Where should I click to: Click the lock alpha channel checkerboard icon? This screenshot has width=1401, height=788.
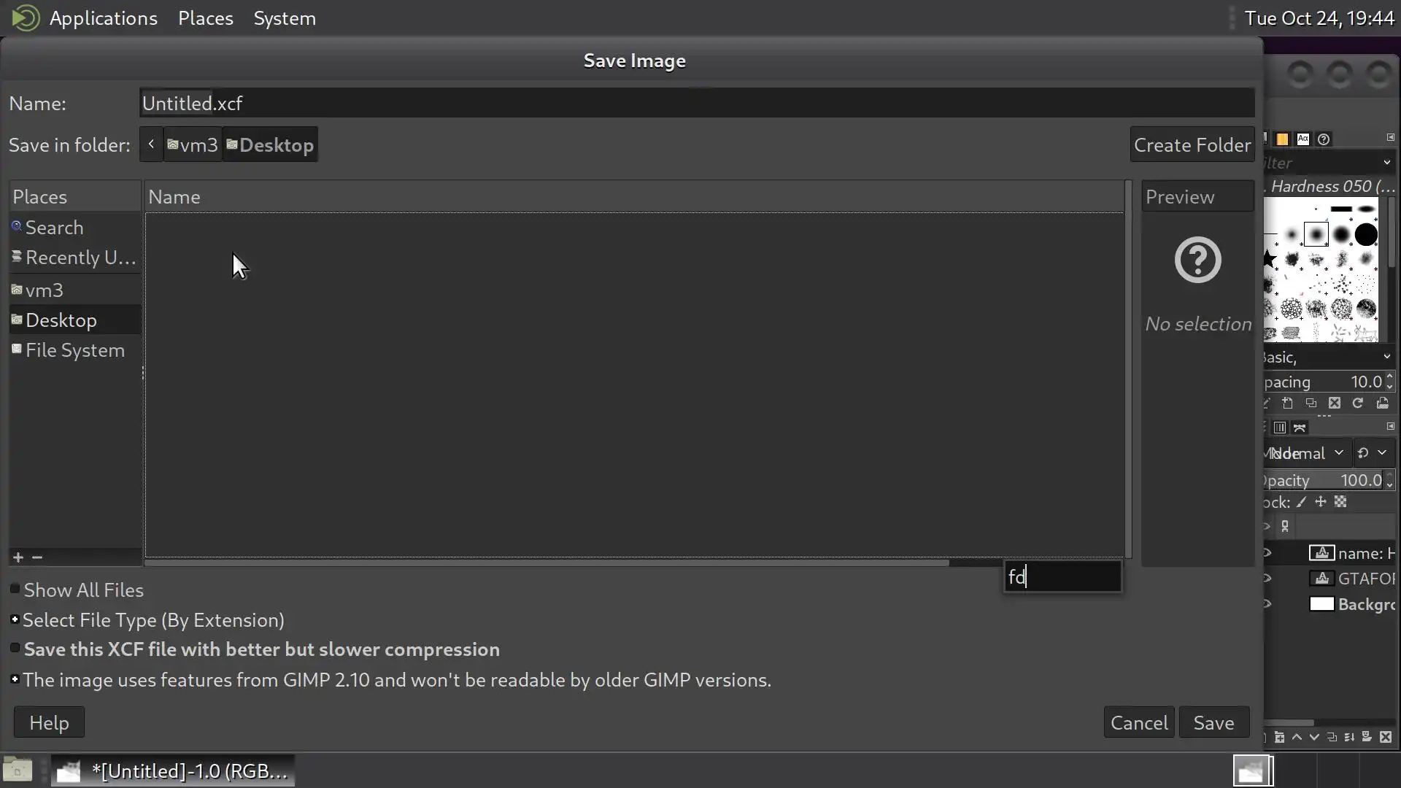tap(1340, 502)
